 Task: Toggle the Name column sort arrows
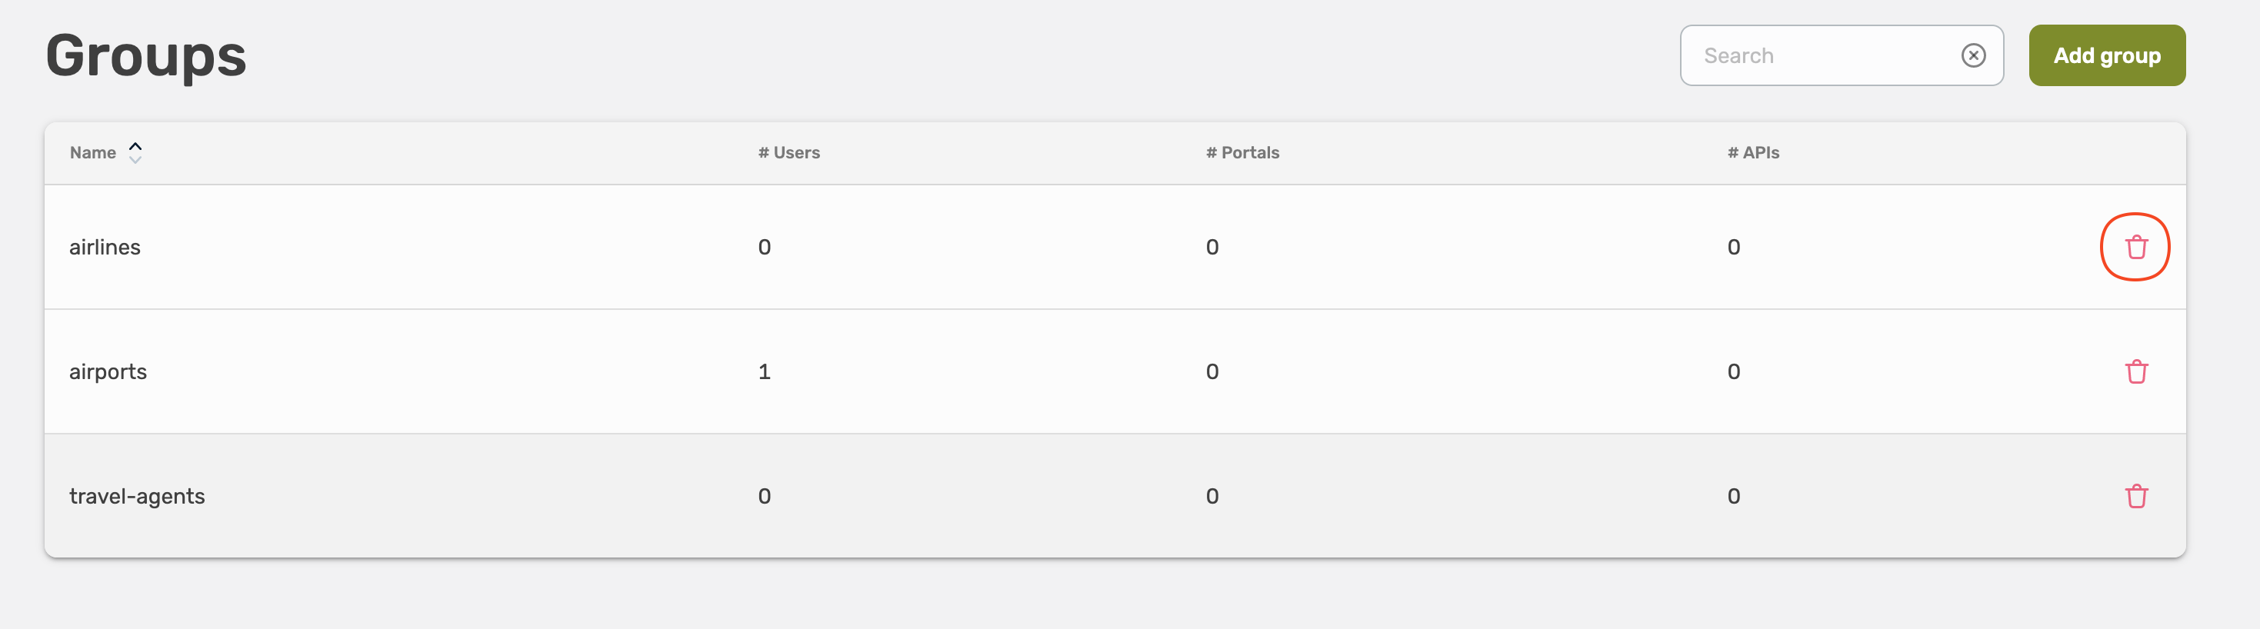pos(135,153)
